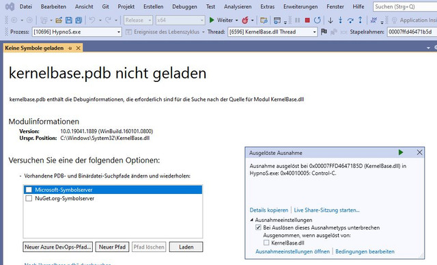Click Live Share-Sitzung starten link

coord(326,210)
